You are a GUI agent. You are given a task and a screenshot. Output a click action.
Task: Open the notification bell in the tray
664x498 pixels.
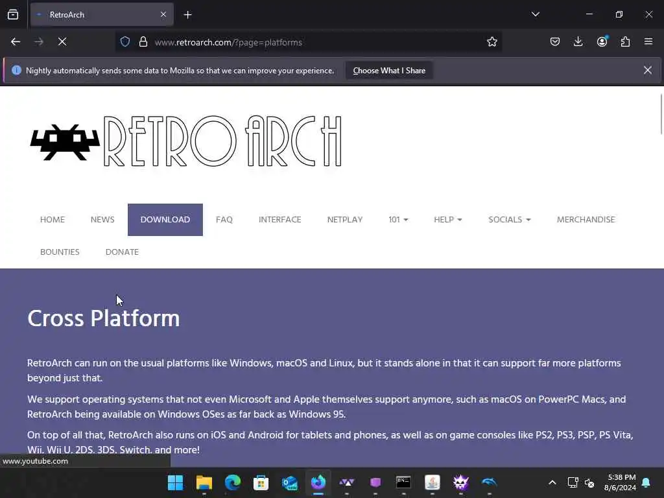tap(646, 482)
